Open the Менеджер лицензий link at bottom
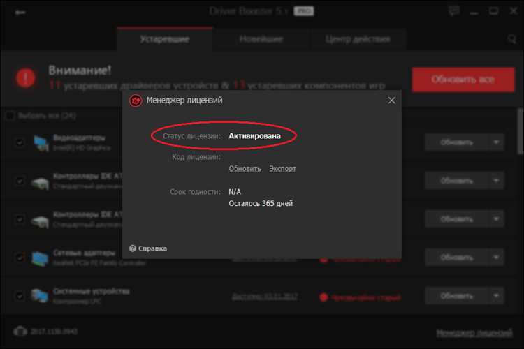 [474, 333]
